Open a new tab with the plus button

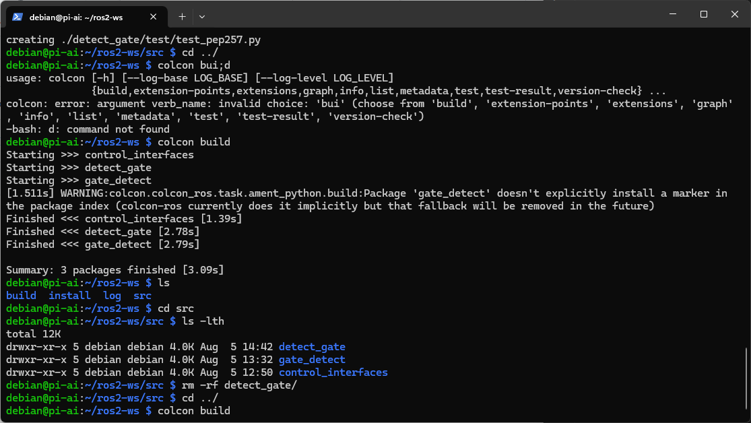click(x=182, y=16)
